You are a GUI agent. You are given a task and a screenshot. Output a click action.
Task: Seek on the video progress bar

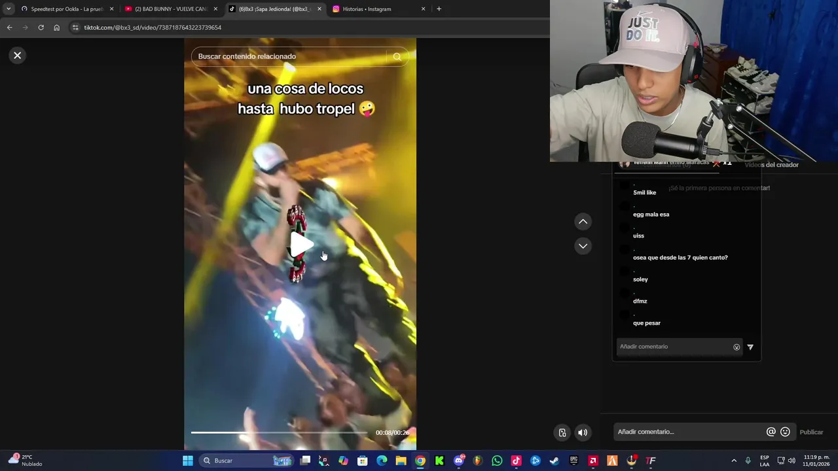[x=279, y=432]
